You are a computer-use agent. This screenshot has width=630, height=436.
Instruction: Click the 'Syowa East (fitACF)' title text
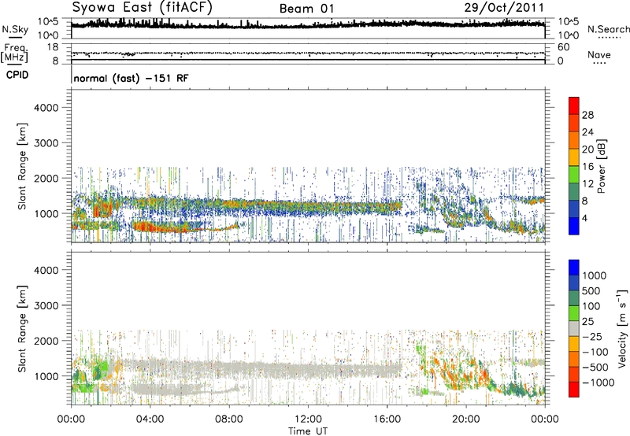143,7
